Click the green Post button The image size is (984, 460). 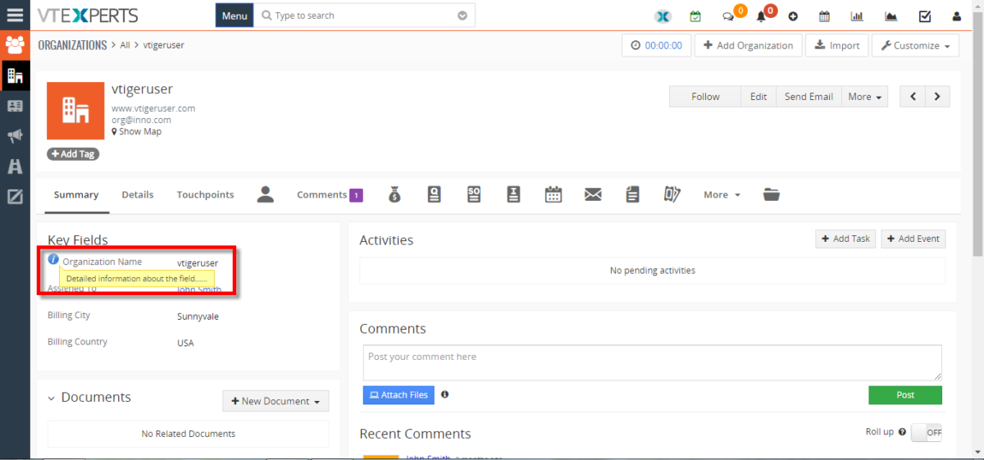point(905,395)
